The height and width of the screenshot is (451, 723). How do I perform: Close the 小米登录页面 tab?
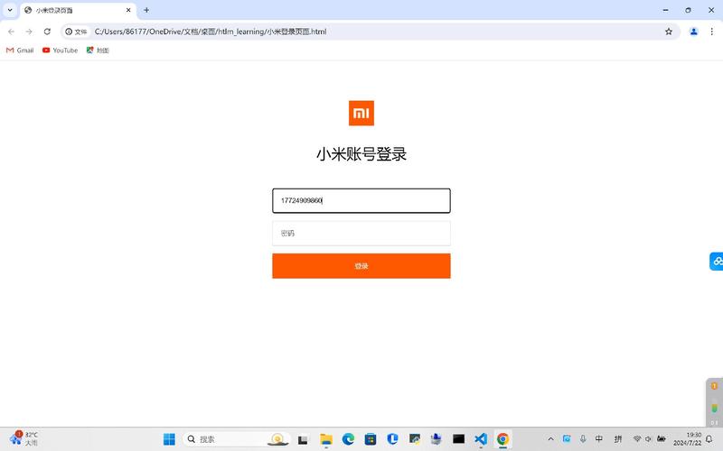point(128,10)
